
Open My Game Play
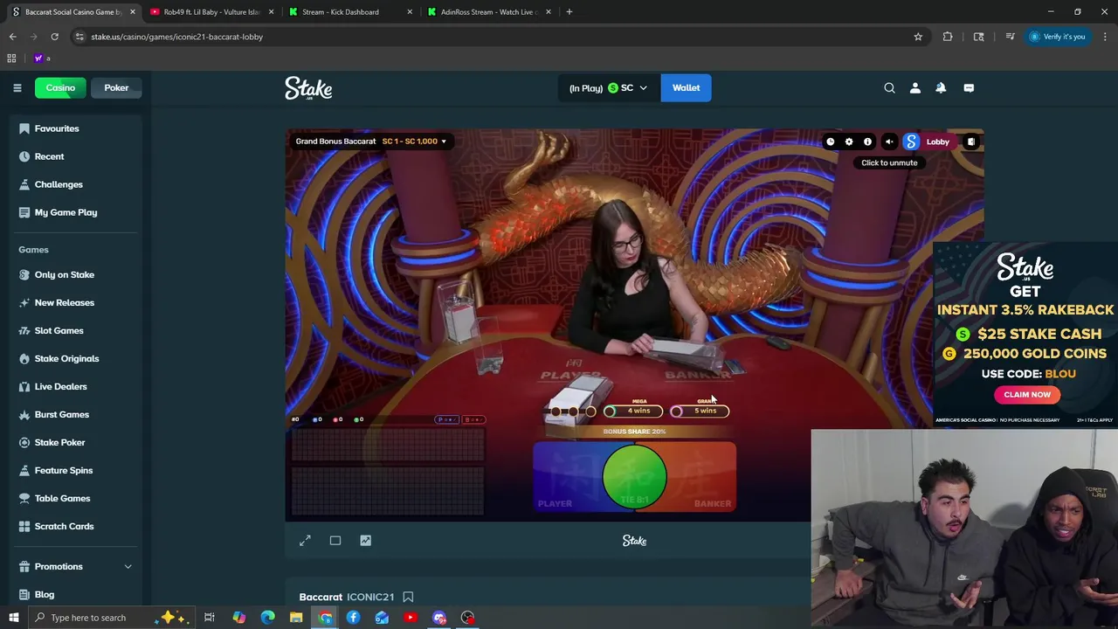pyautogui.click(x=66, y=212)
